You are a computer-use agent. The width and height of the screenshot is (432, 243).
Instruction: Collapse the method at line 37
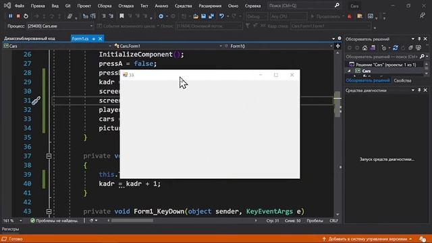(x=49, y=156)
